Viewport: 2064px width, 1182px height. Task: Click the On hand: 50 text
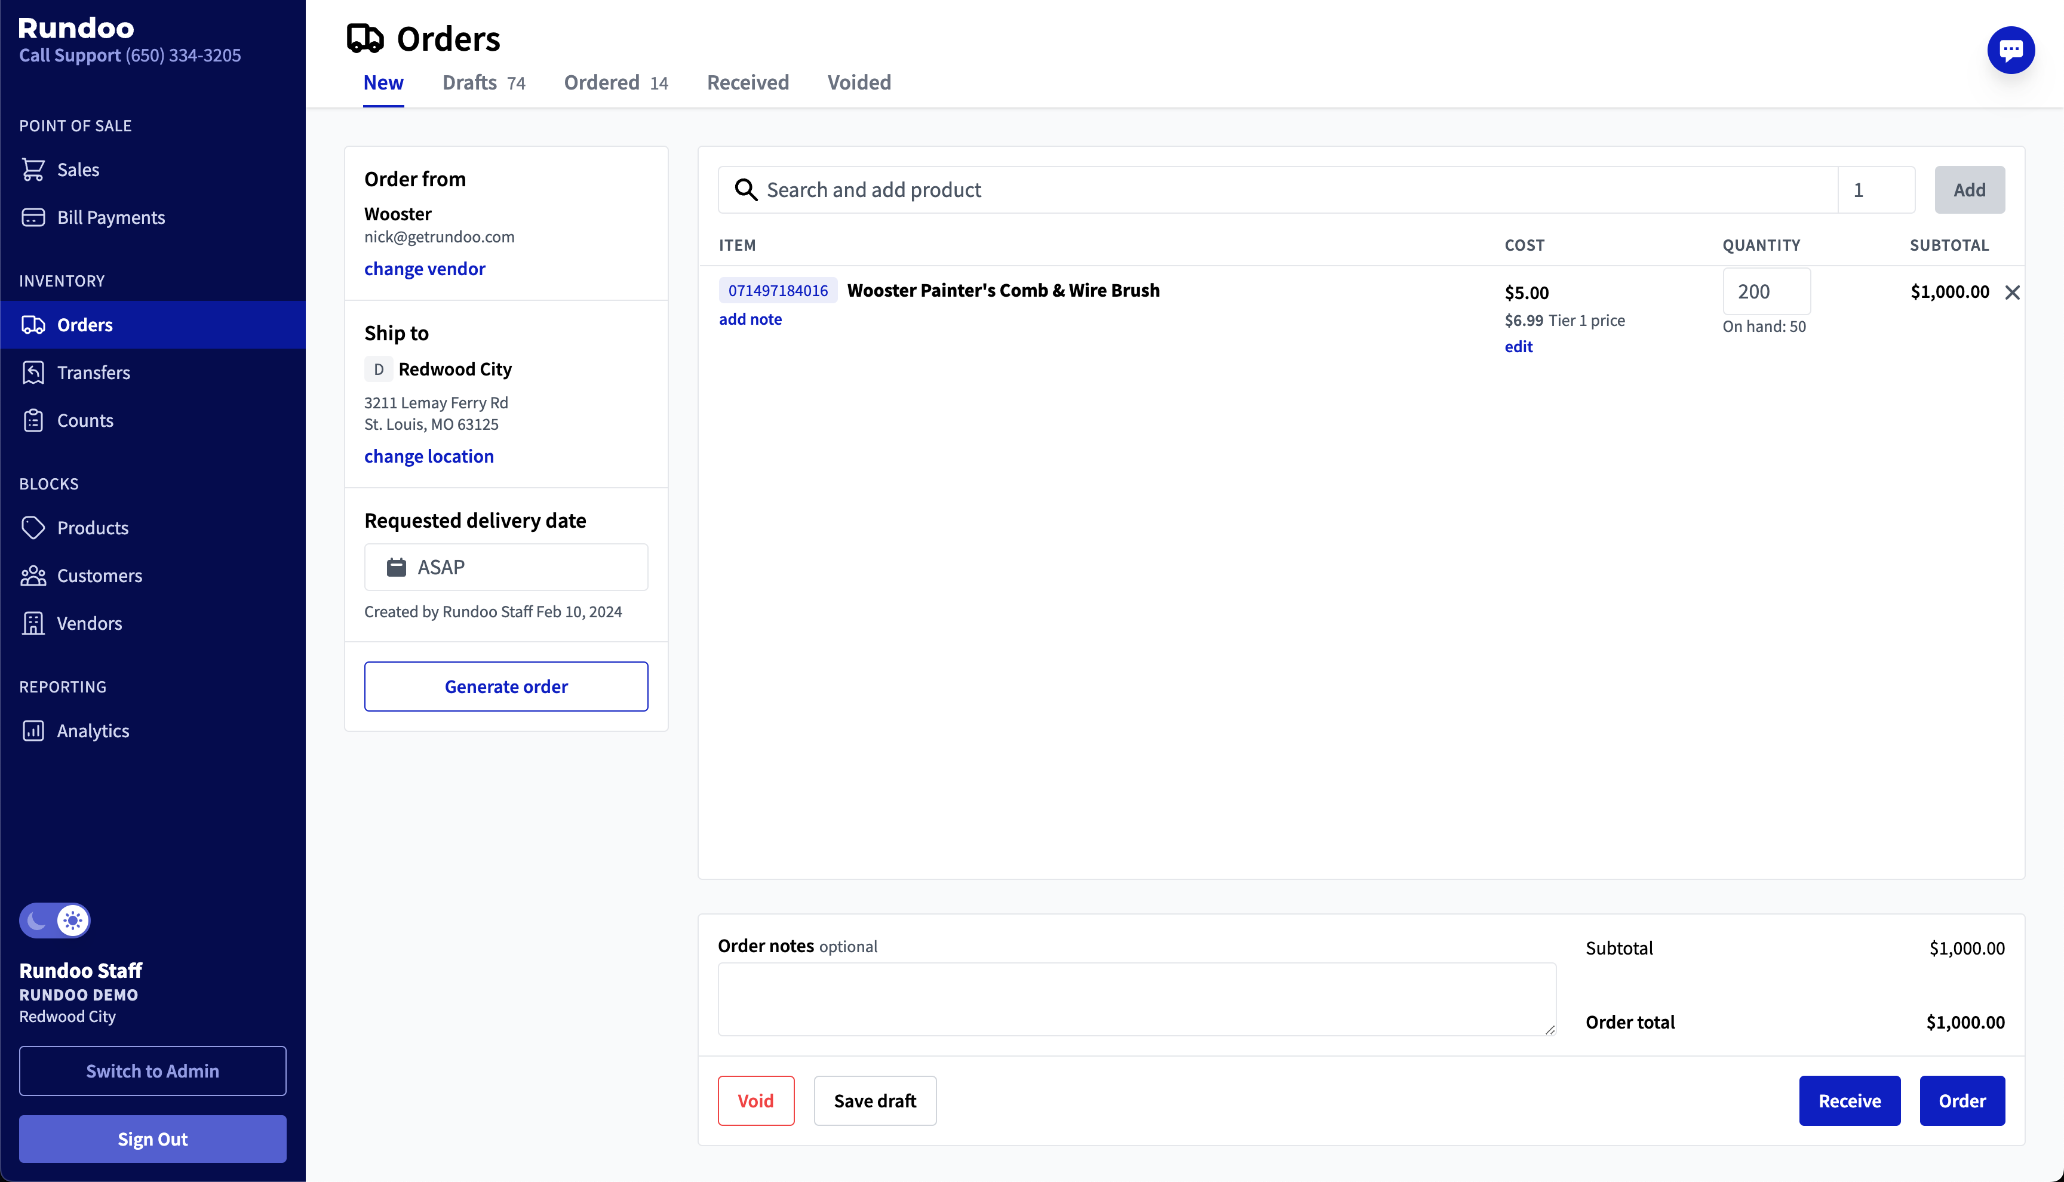coord(1764,327)
